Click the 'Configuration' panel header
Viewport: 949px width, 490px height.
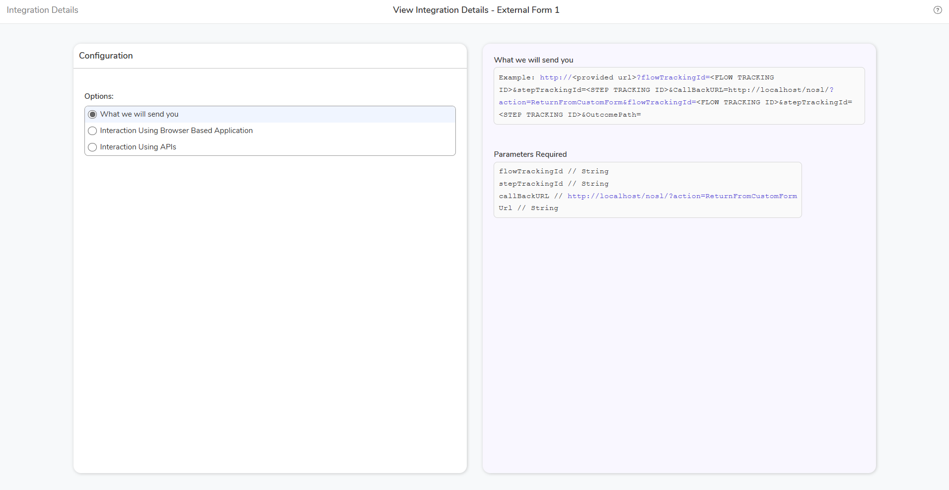[x=106, y=56]
